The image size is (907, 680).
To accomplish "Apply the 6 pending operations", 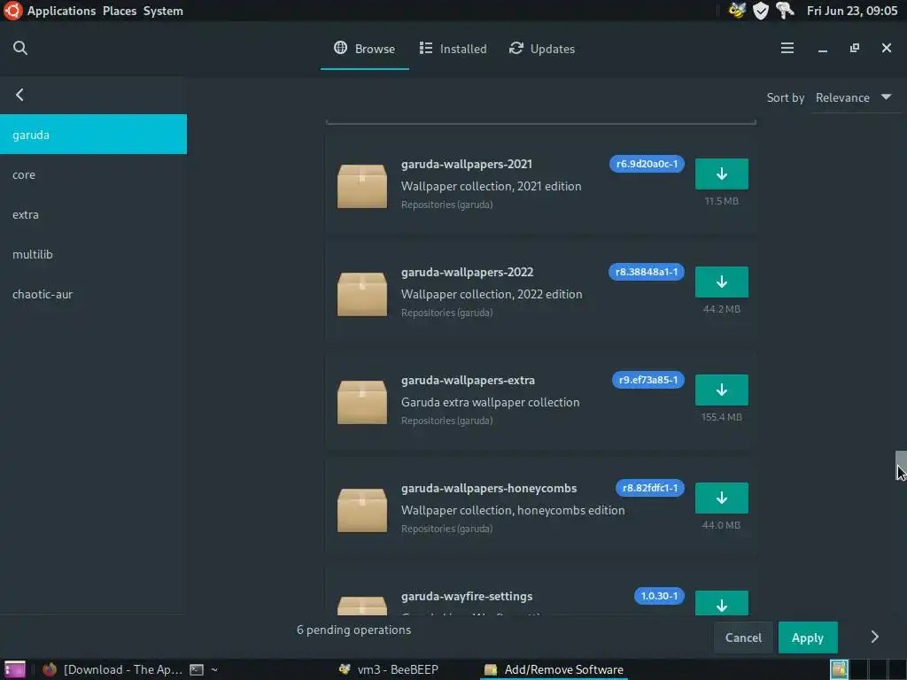I will pos(808,637).
